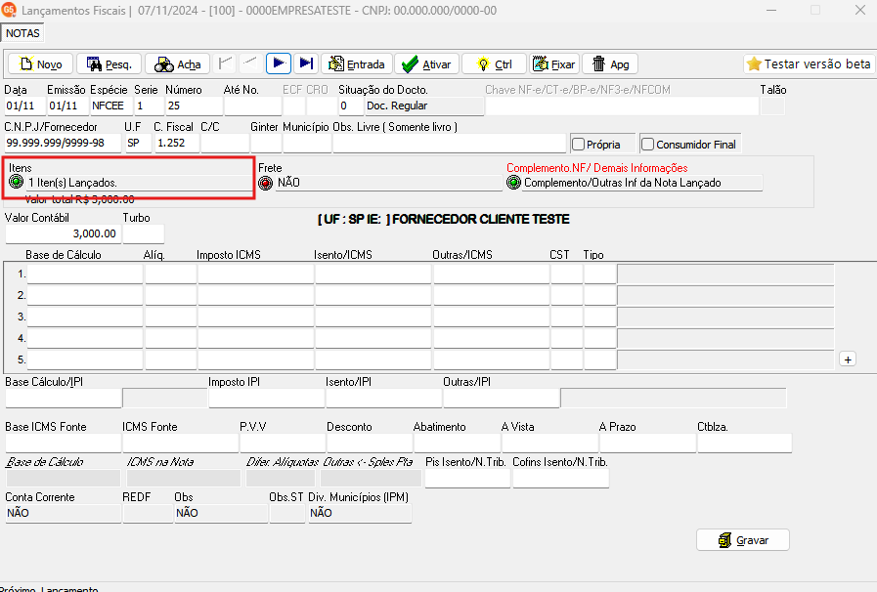The image size is (877, 592).
Task: Click the Fixar button
Action: [553, 64]
